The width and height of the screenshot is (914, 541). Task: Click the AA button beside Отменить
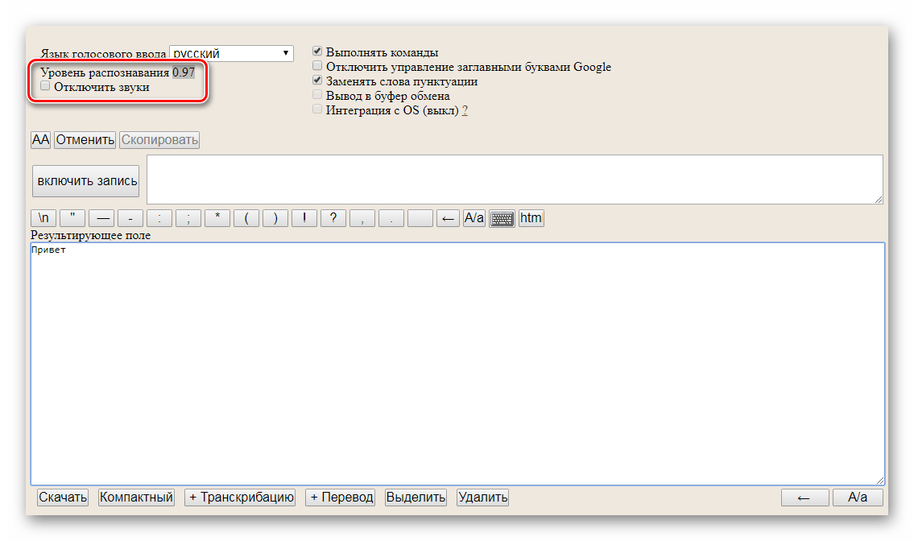(x=40, y=140)
